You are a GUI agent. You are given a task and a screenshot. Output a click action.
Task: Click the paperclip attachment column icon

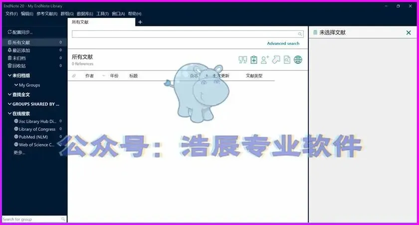(x=74, y=76)
